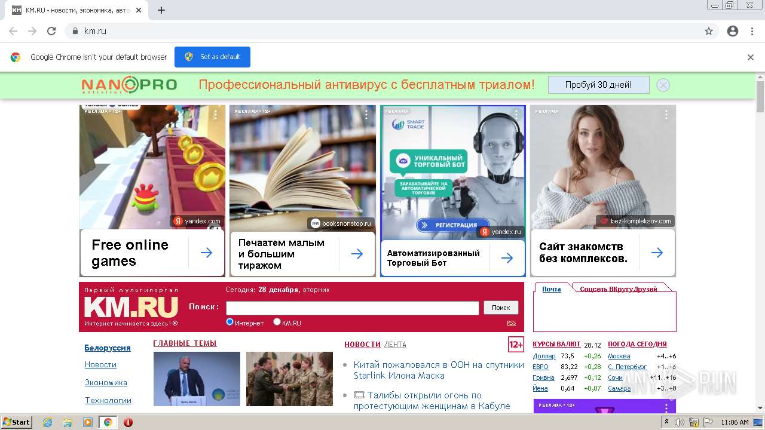Open 'Главные темы' heading link
Viewport: 765px width, 430px height.
tap(185, 343)
